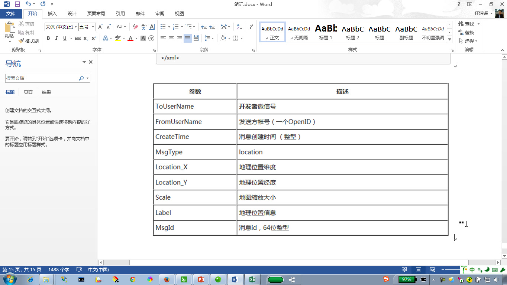Click the Replace (替换) button
The image size is (507, 285).
[x=466, y=32]
